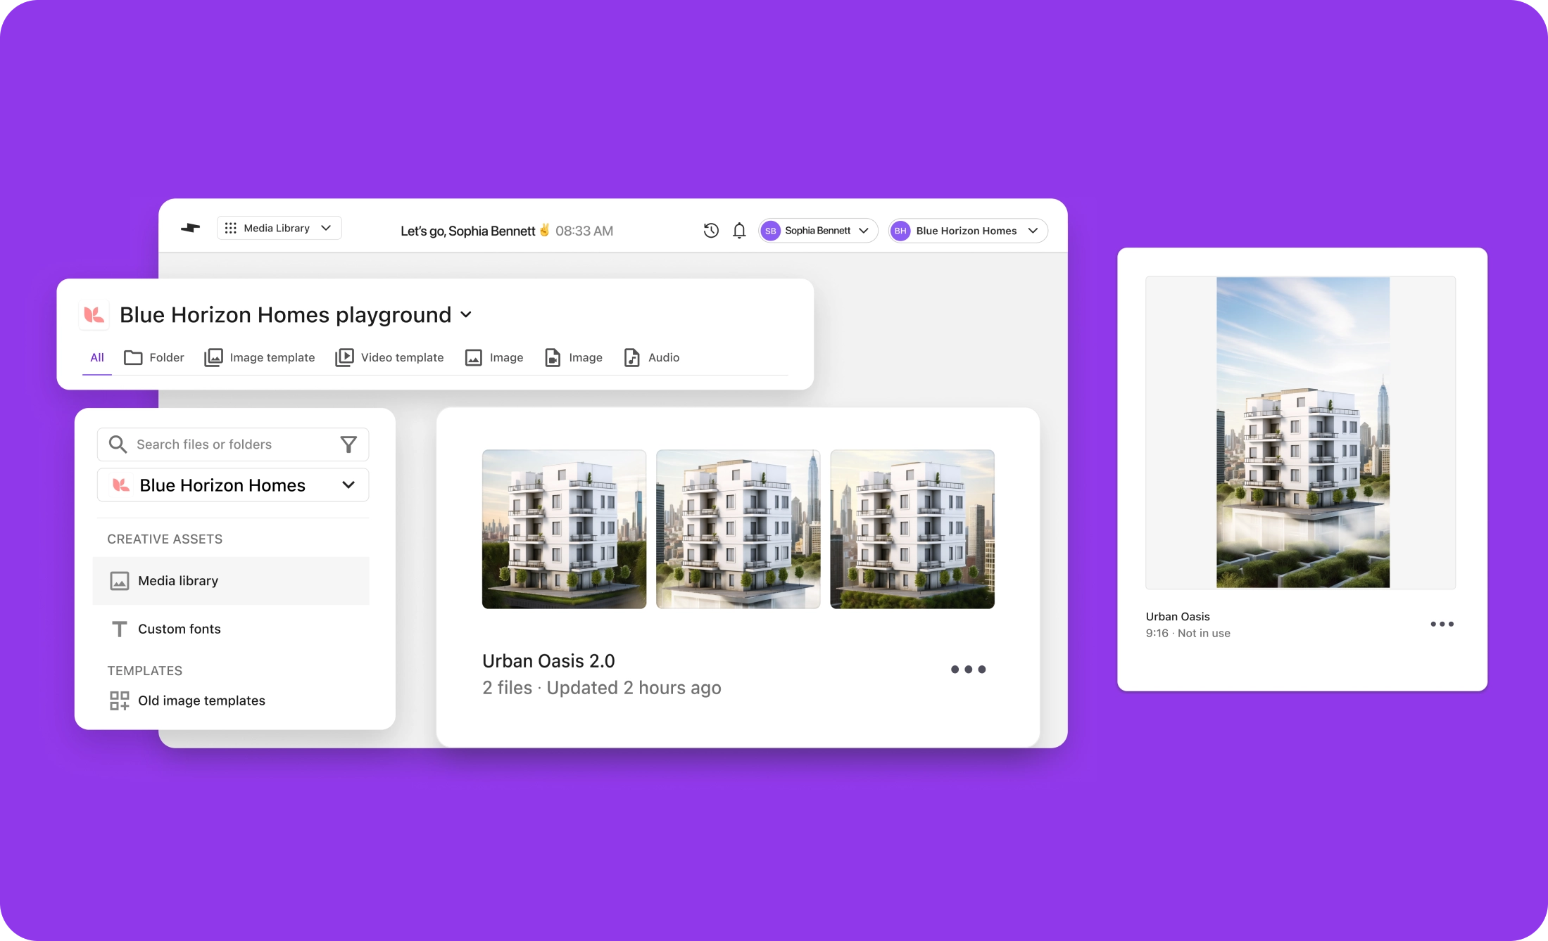
Task: Select the Media library sidebar item
Action: (177, 580)
